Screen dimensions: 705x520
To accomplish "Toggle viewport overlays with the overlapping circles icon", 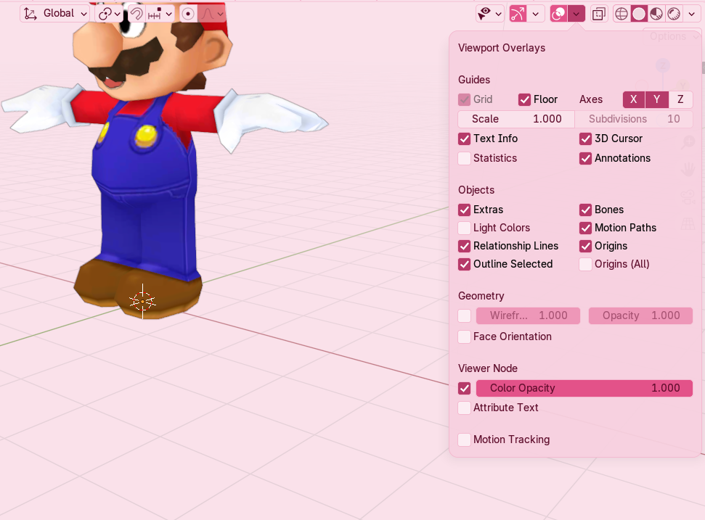I will pos(558,14).
